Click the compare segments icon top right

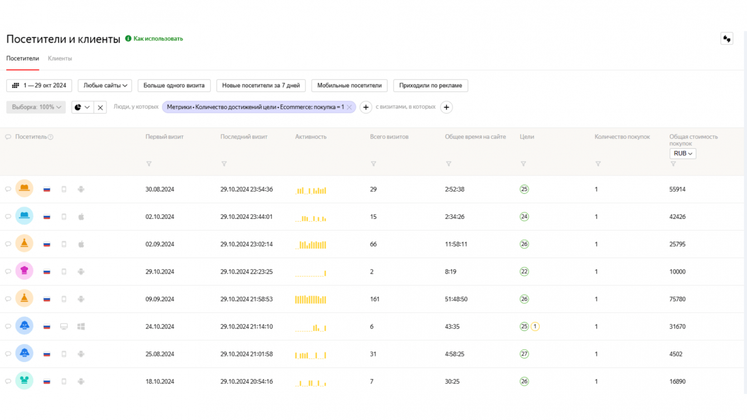[x=726, y=39]
